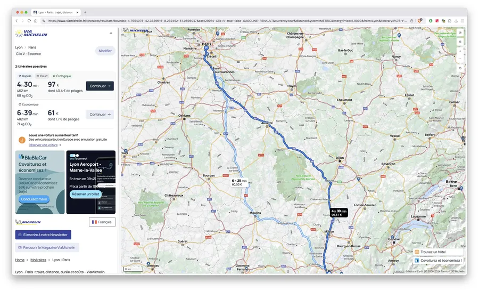The width and height of the screenshot is (479, 291).
Task: Zoom in on the map
Action: click(460, 51)
